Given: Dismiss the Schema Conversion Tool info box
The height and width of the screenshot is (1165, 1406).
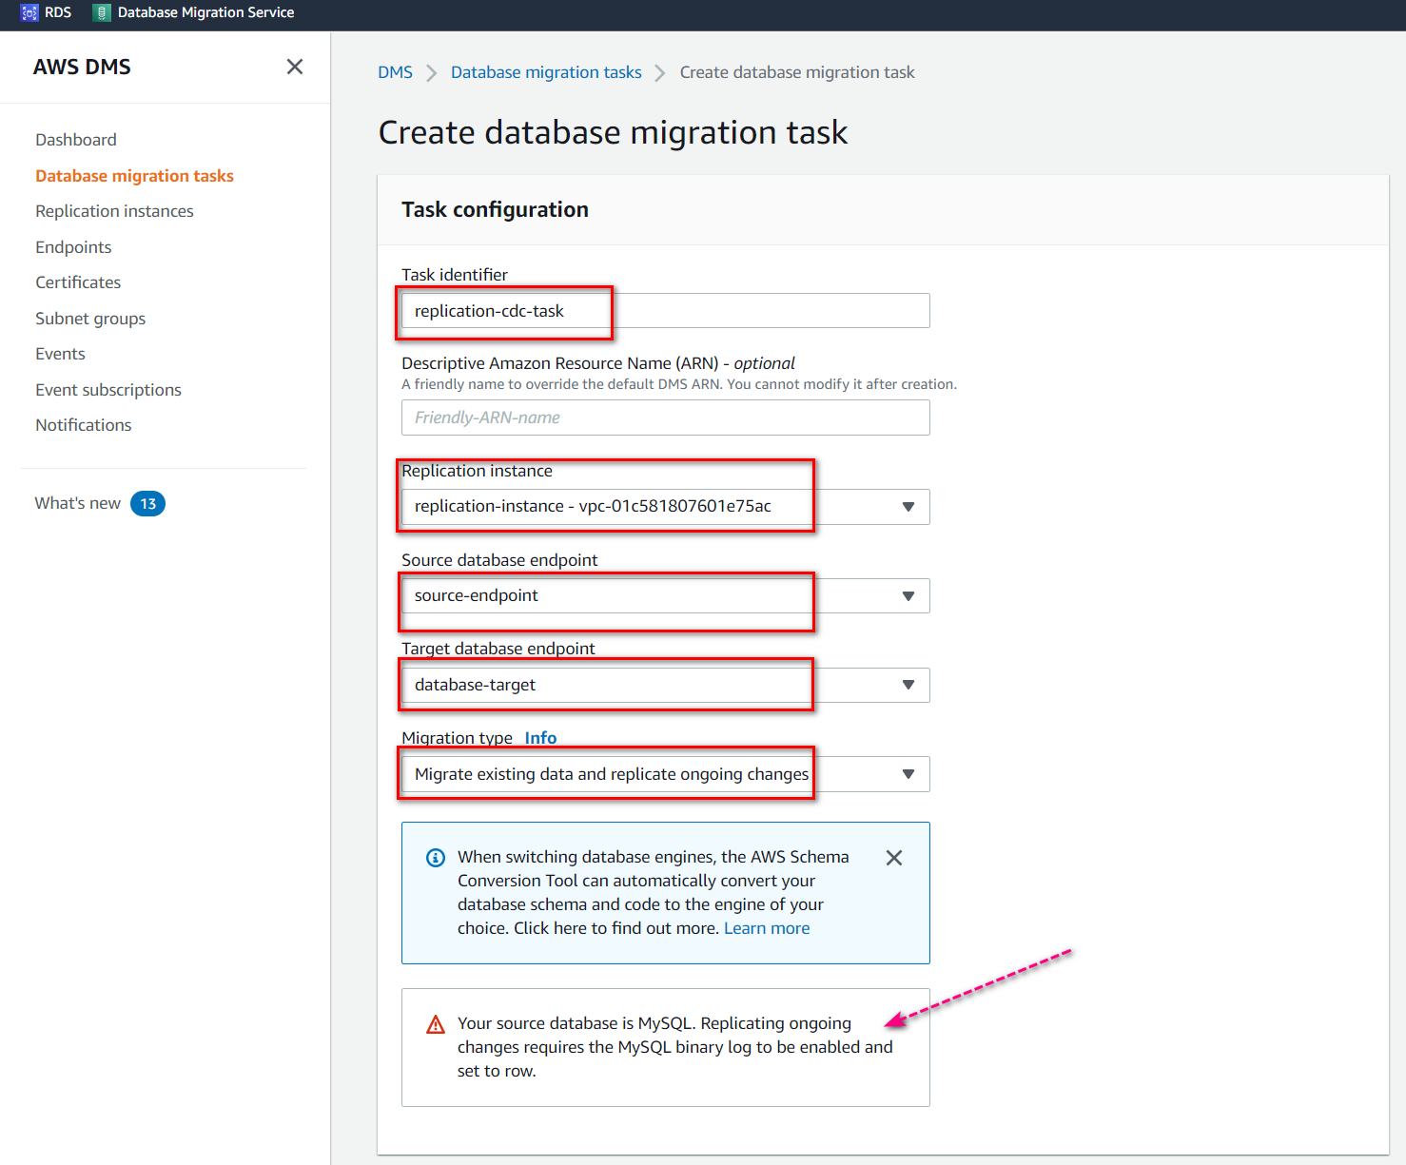Looking at the screenshot, I should (x=894, y=858).
